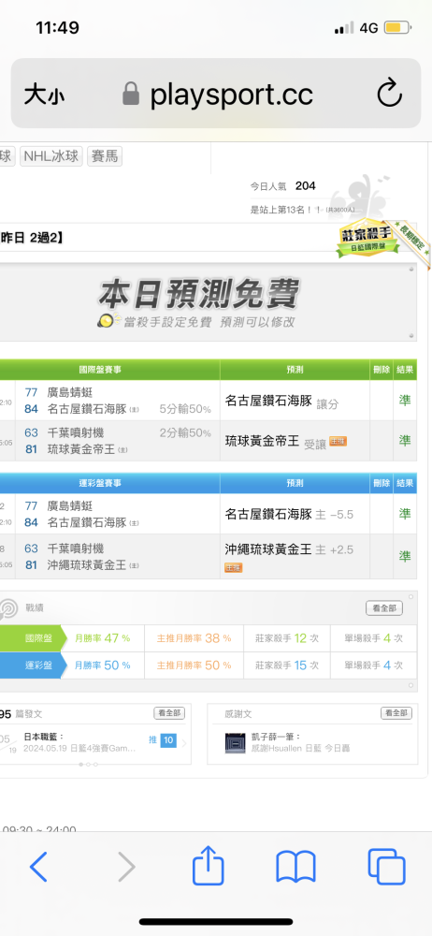
Task: Click 看全部 beside 感謝文
Action: coord(396,713)
